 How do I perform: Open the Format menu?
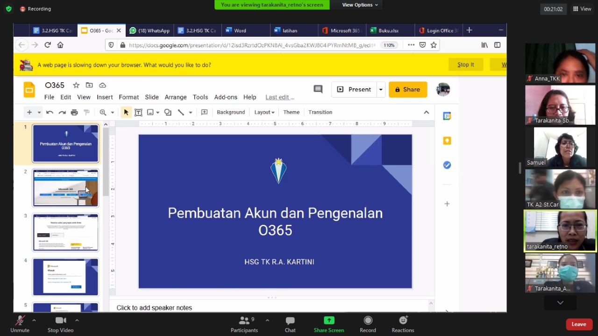point(129,97)
